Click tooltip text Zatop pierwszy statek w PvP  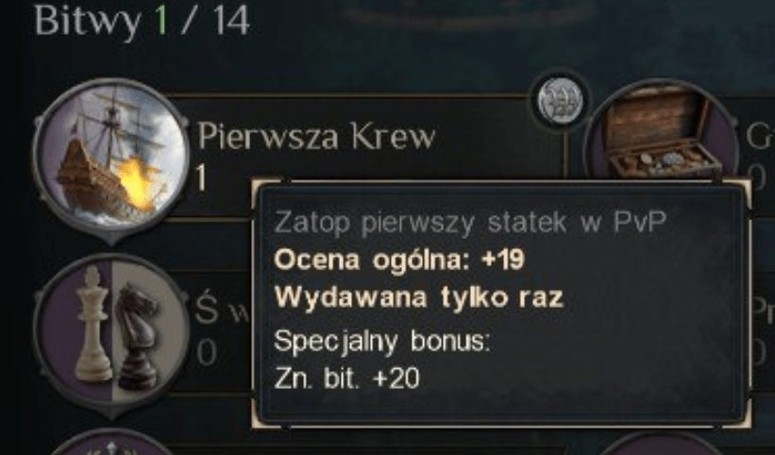click(x=470, y=223)
